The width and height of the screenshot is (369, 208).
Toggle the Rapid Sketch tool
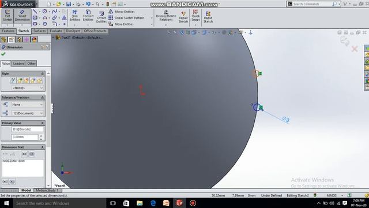(208, 17)
